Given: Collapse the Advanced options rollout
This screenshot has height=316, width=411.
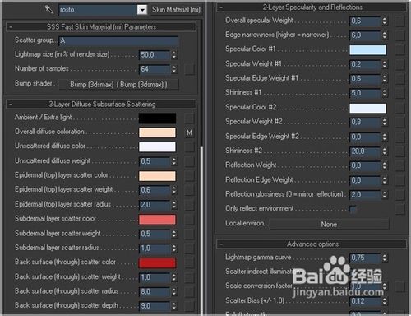Looking at the screenshot, I should coord(221,244).
